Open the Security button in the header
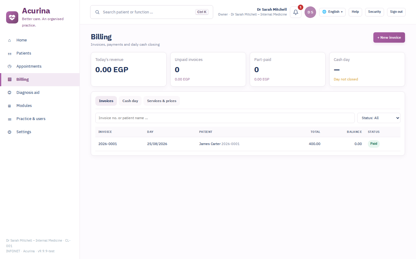The width and height of the screenshot is (416, 259). pyautogui.click(x=375, y=12)
